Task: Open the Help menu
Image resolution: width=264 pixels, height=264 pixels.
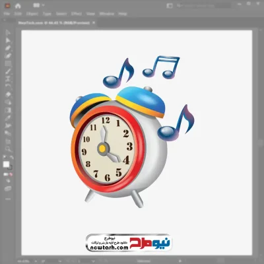Action: click(x=123, y=14)
